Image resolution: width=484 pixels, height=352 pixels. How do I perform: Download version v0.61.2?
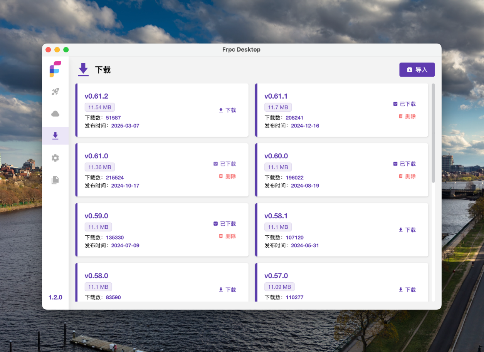pos(227,110)
